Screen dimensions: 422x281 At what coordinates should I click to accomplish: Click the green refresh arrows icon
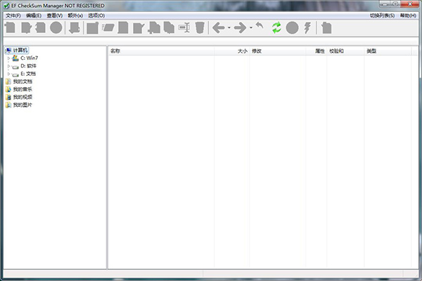click(x=276, y=27)
